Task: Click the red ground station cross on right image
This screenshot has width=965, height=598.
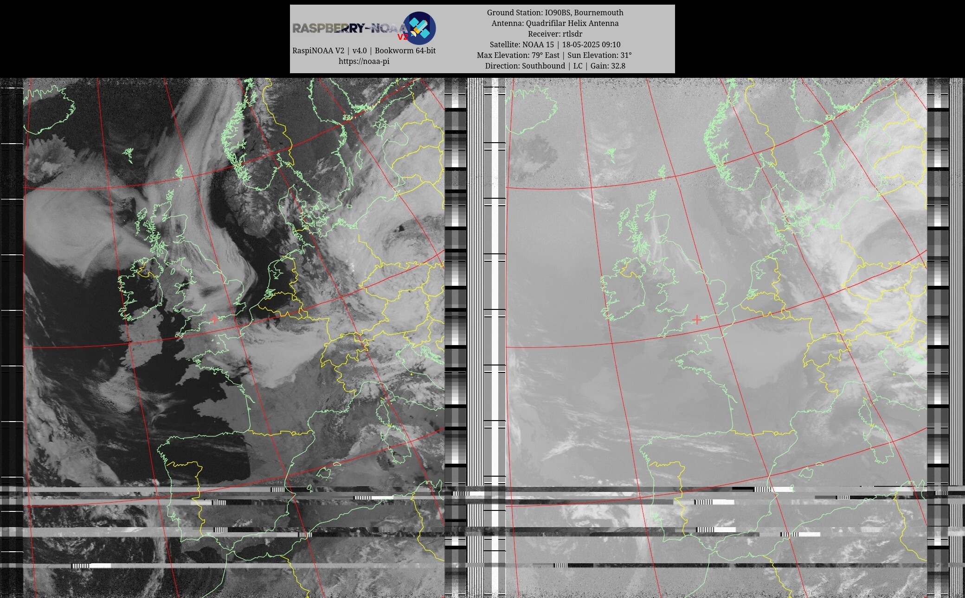Action: click(697, 319)
